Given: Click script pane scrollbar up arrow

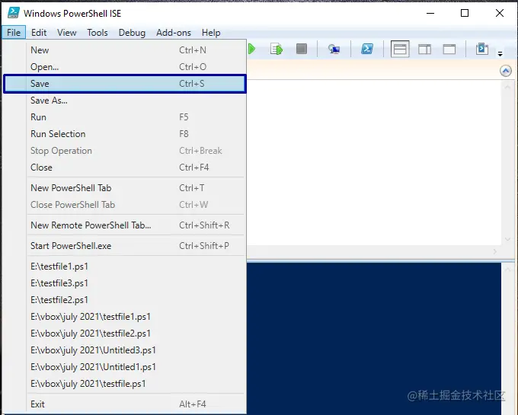Looking at the screenshot, I should coord(507,87).
